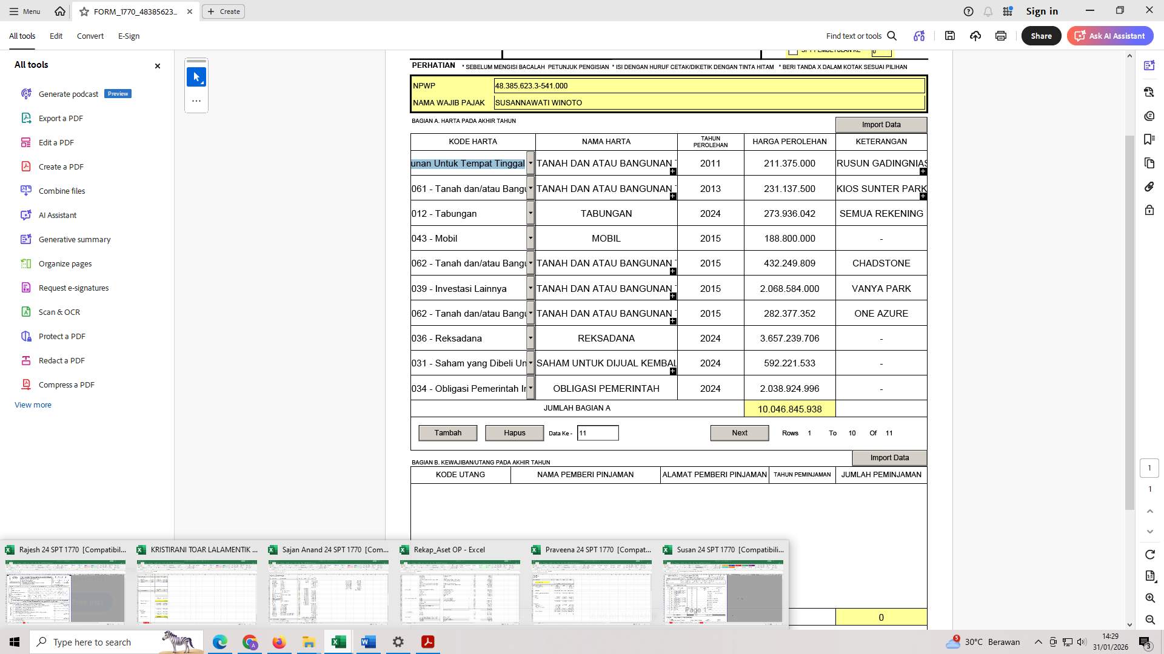
Task: Click the Zoom In magnifier icon
Action: coord(1149,598)
